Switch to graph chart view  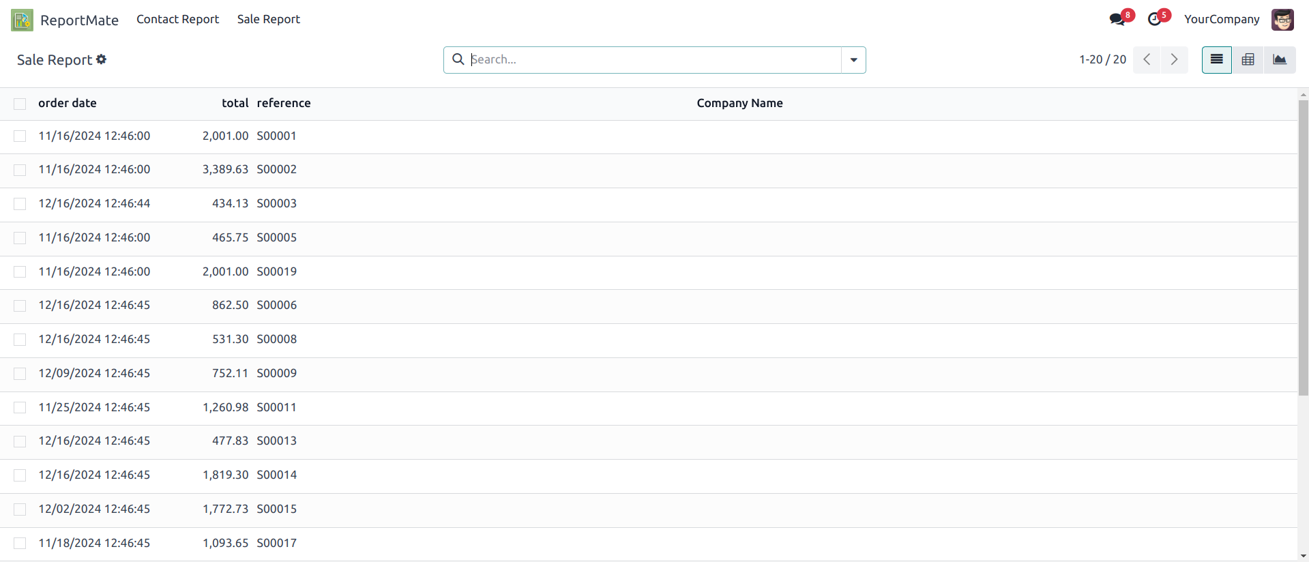pos(1280,60)
